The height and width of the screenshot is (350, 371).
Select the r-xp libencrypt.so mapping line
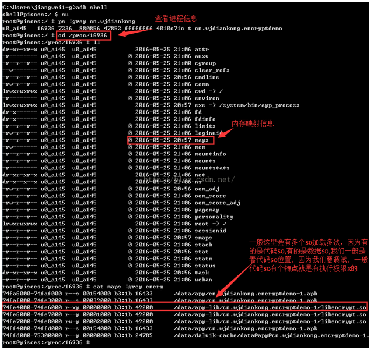(x=185, y=307)
